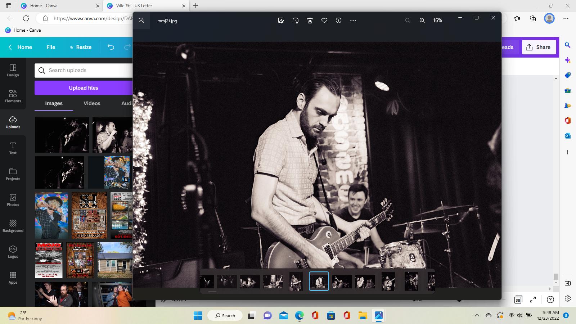Open the Design panel in Canva sidebar
Viewport: 576px width, 324px height.
13,71
